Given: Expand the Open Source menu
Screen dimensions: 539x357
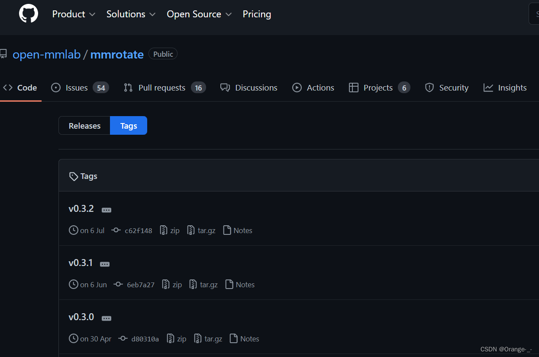Looking at the screenshot, I should coord(199,14).
